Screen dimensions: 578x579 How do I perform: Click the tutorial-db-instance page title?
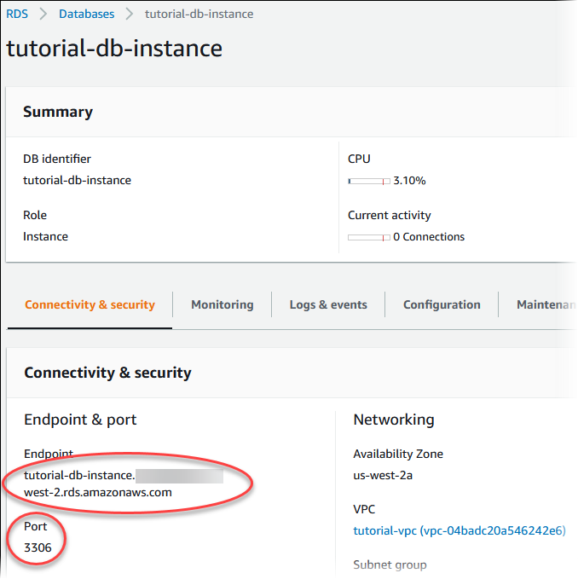pos(114,48)
